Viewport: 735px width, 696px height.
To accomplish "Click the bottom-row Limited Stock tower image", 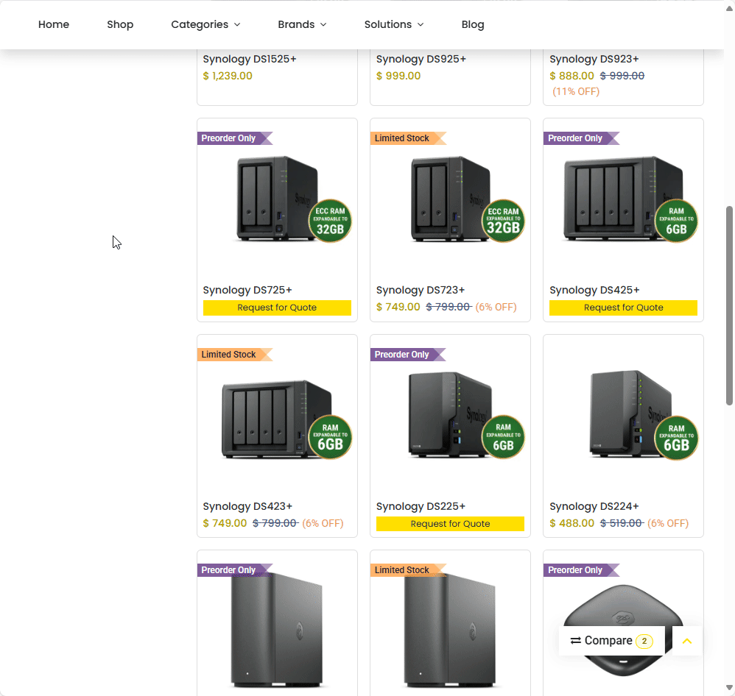I will click(x=450, y=630).
